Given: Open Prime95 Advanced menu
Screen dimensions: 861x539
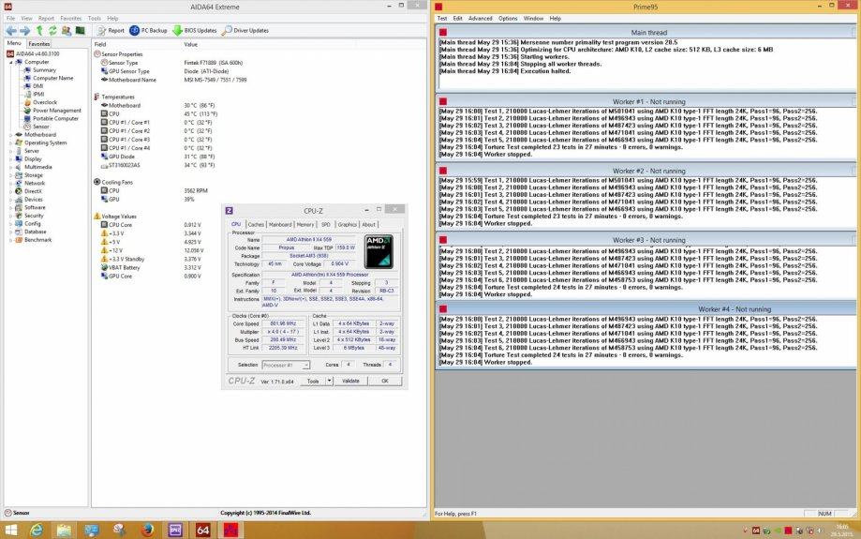Looking at the screenshot, I should click(x=481, y=18).
